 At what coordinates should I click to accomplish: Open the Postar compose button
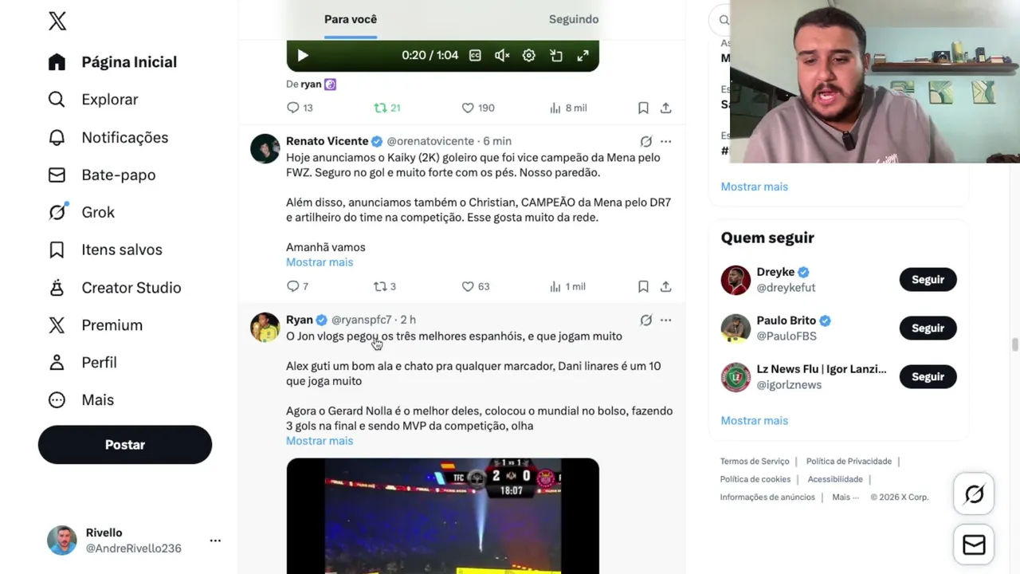point(125,445)
